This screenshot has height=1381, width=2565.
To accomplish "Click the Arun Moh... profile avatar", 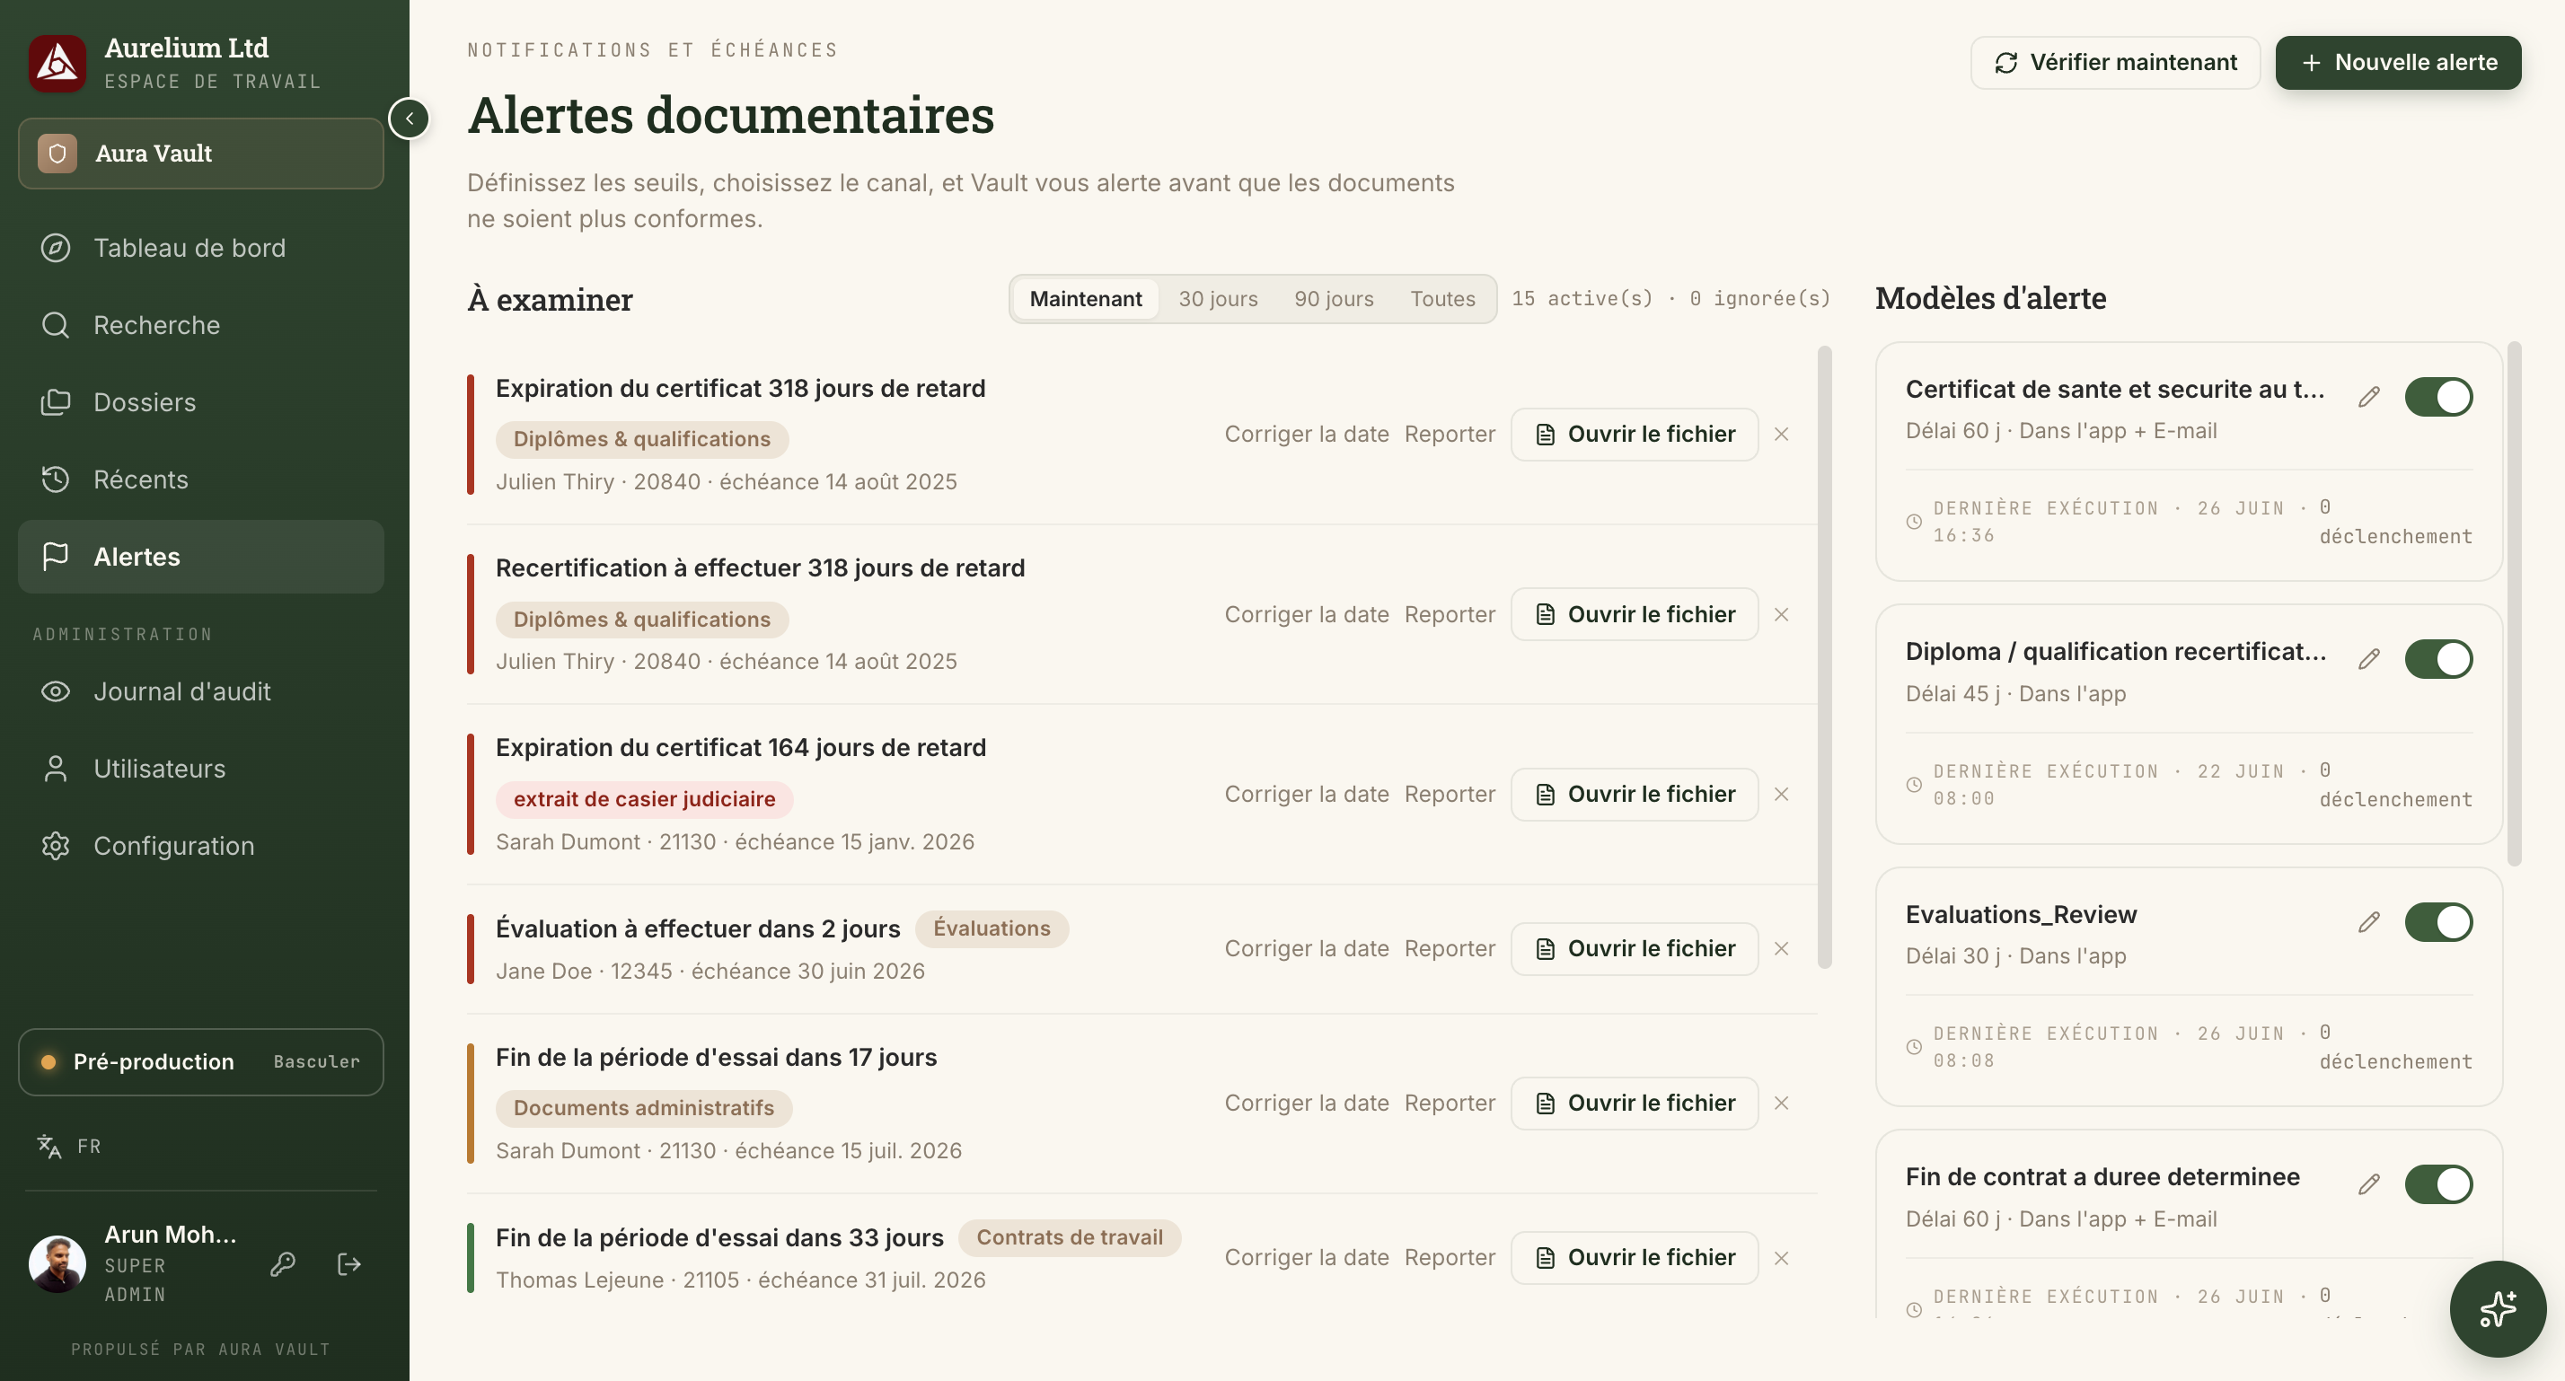I will pyautogui.click(x=57, y=1264).
